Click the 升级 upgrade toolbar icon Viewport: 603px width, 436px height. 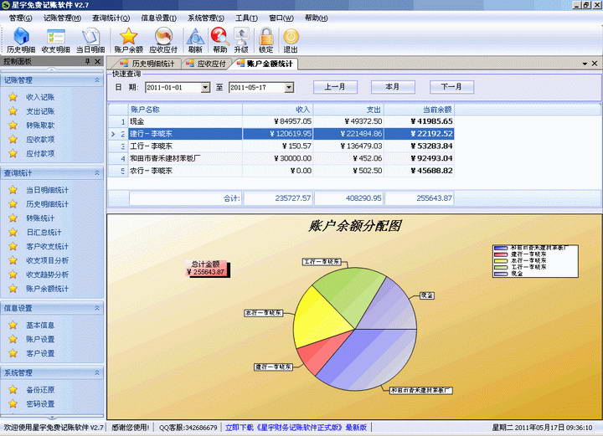(241, 40)
